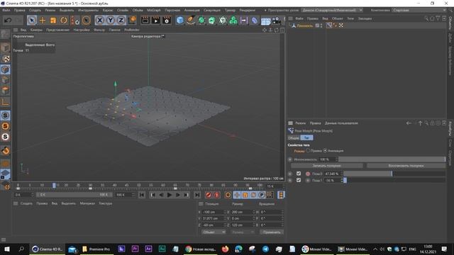This screenshot has height=255, width=454.
Task: Toggle Autokeying red button
Action: (217, 195)
